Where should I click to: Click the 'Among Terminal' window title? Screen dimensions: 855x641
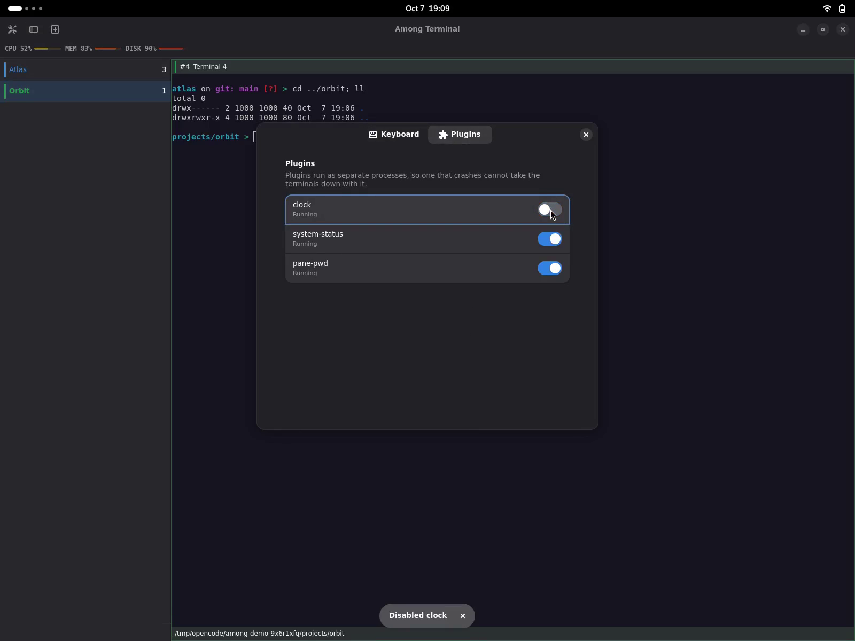[x=428, y=29]
